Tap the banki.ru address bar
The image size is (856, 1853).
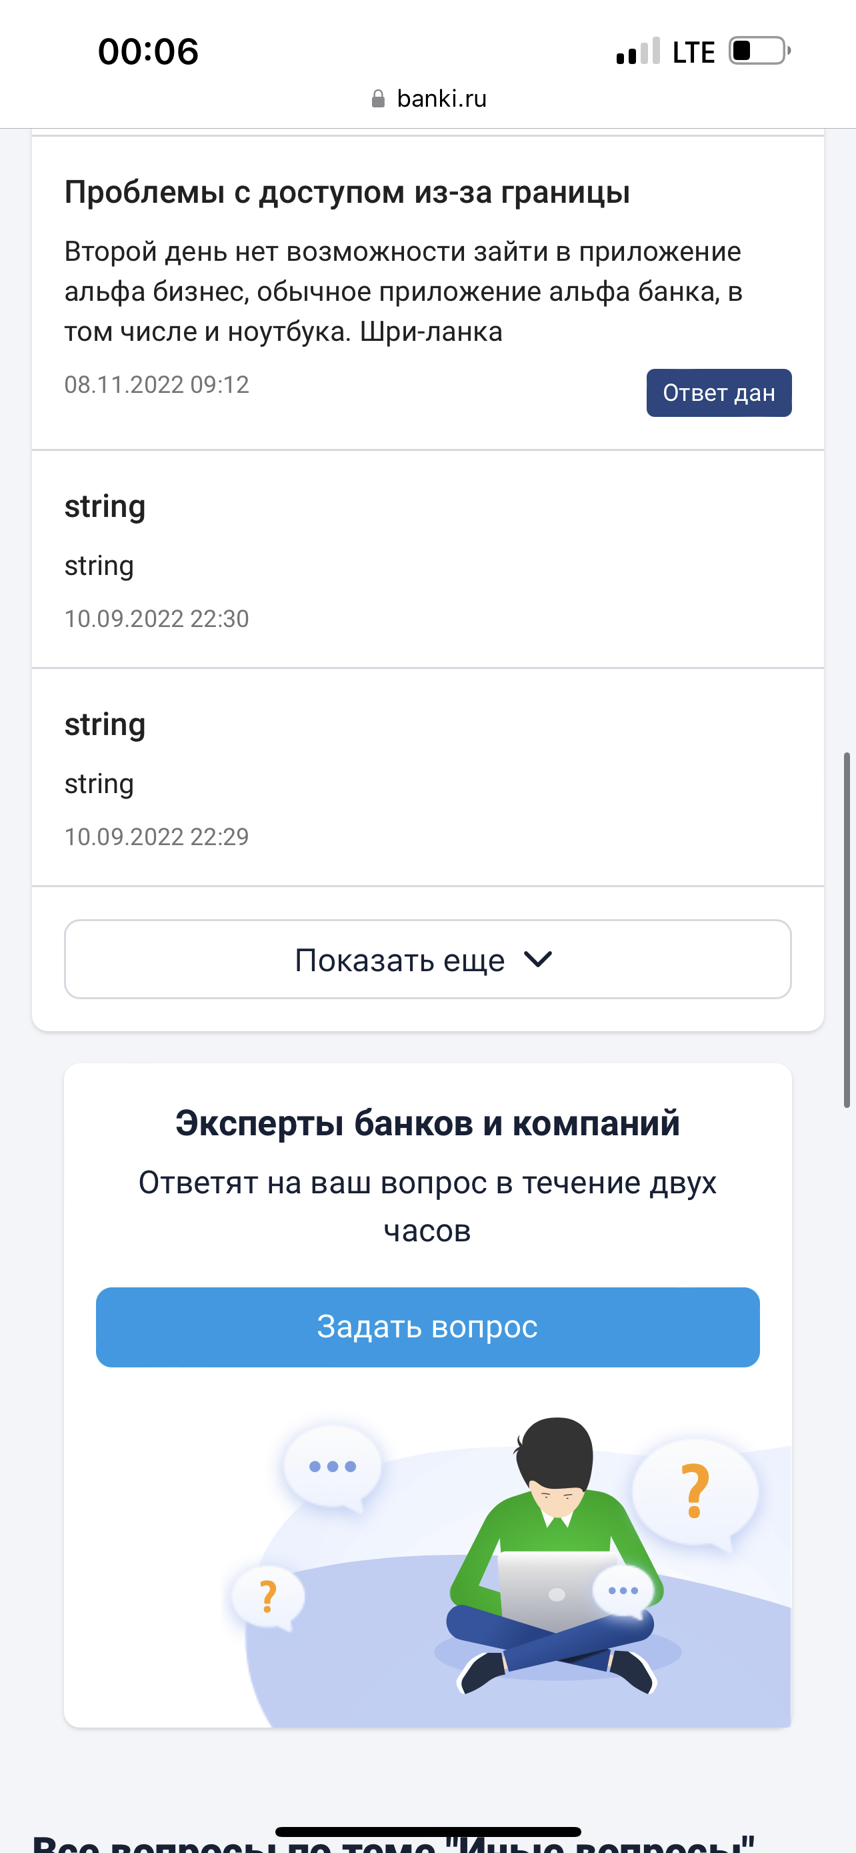pyautogui.click(x=429, y=99)
